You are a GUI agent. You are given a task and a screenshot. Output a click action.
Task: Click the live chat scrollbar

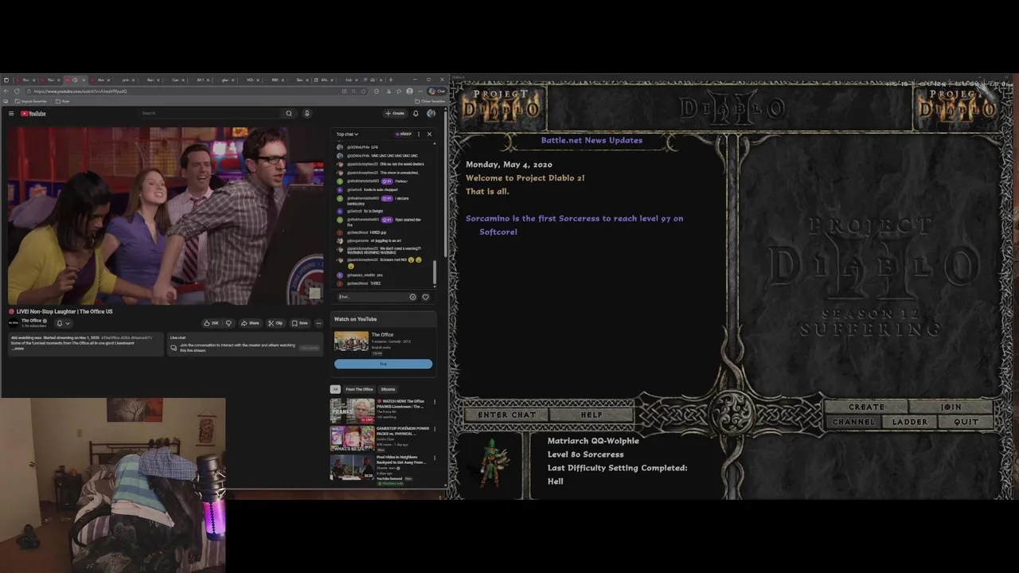pos(435,273)
